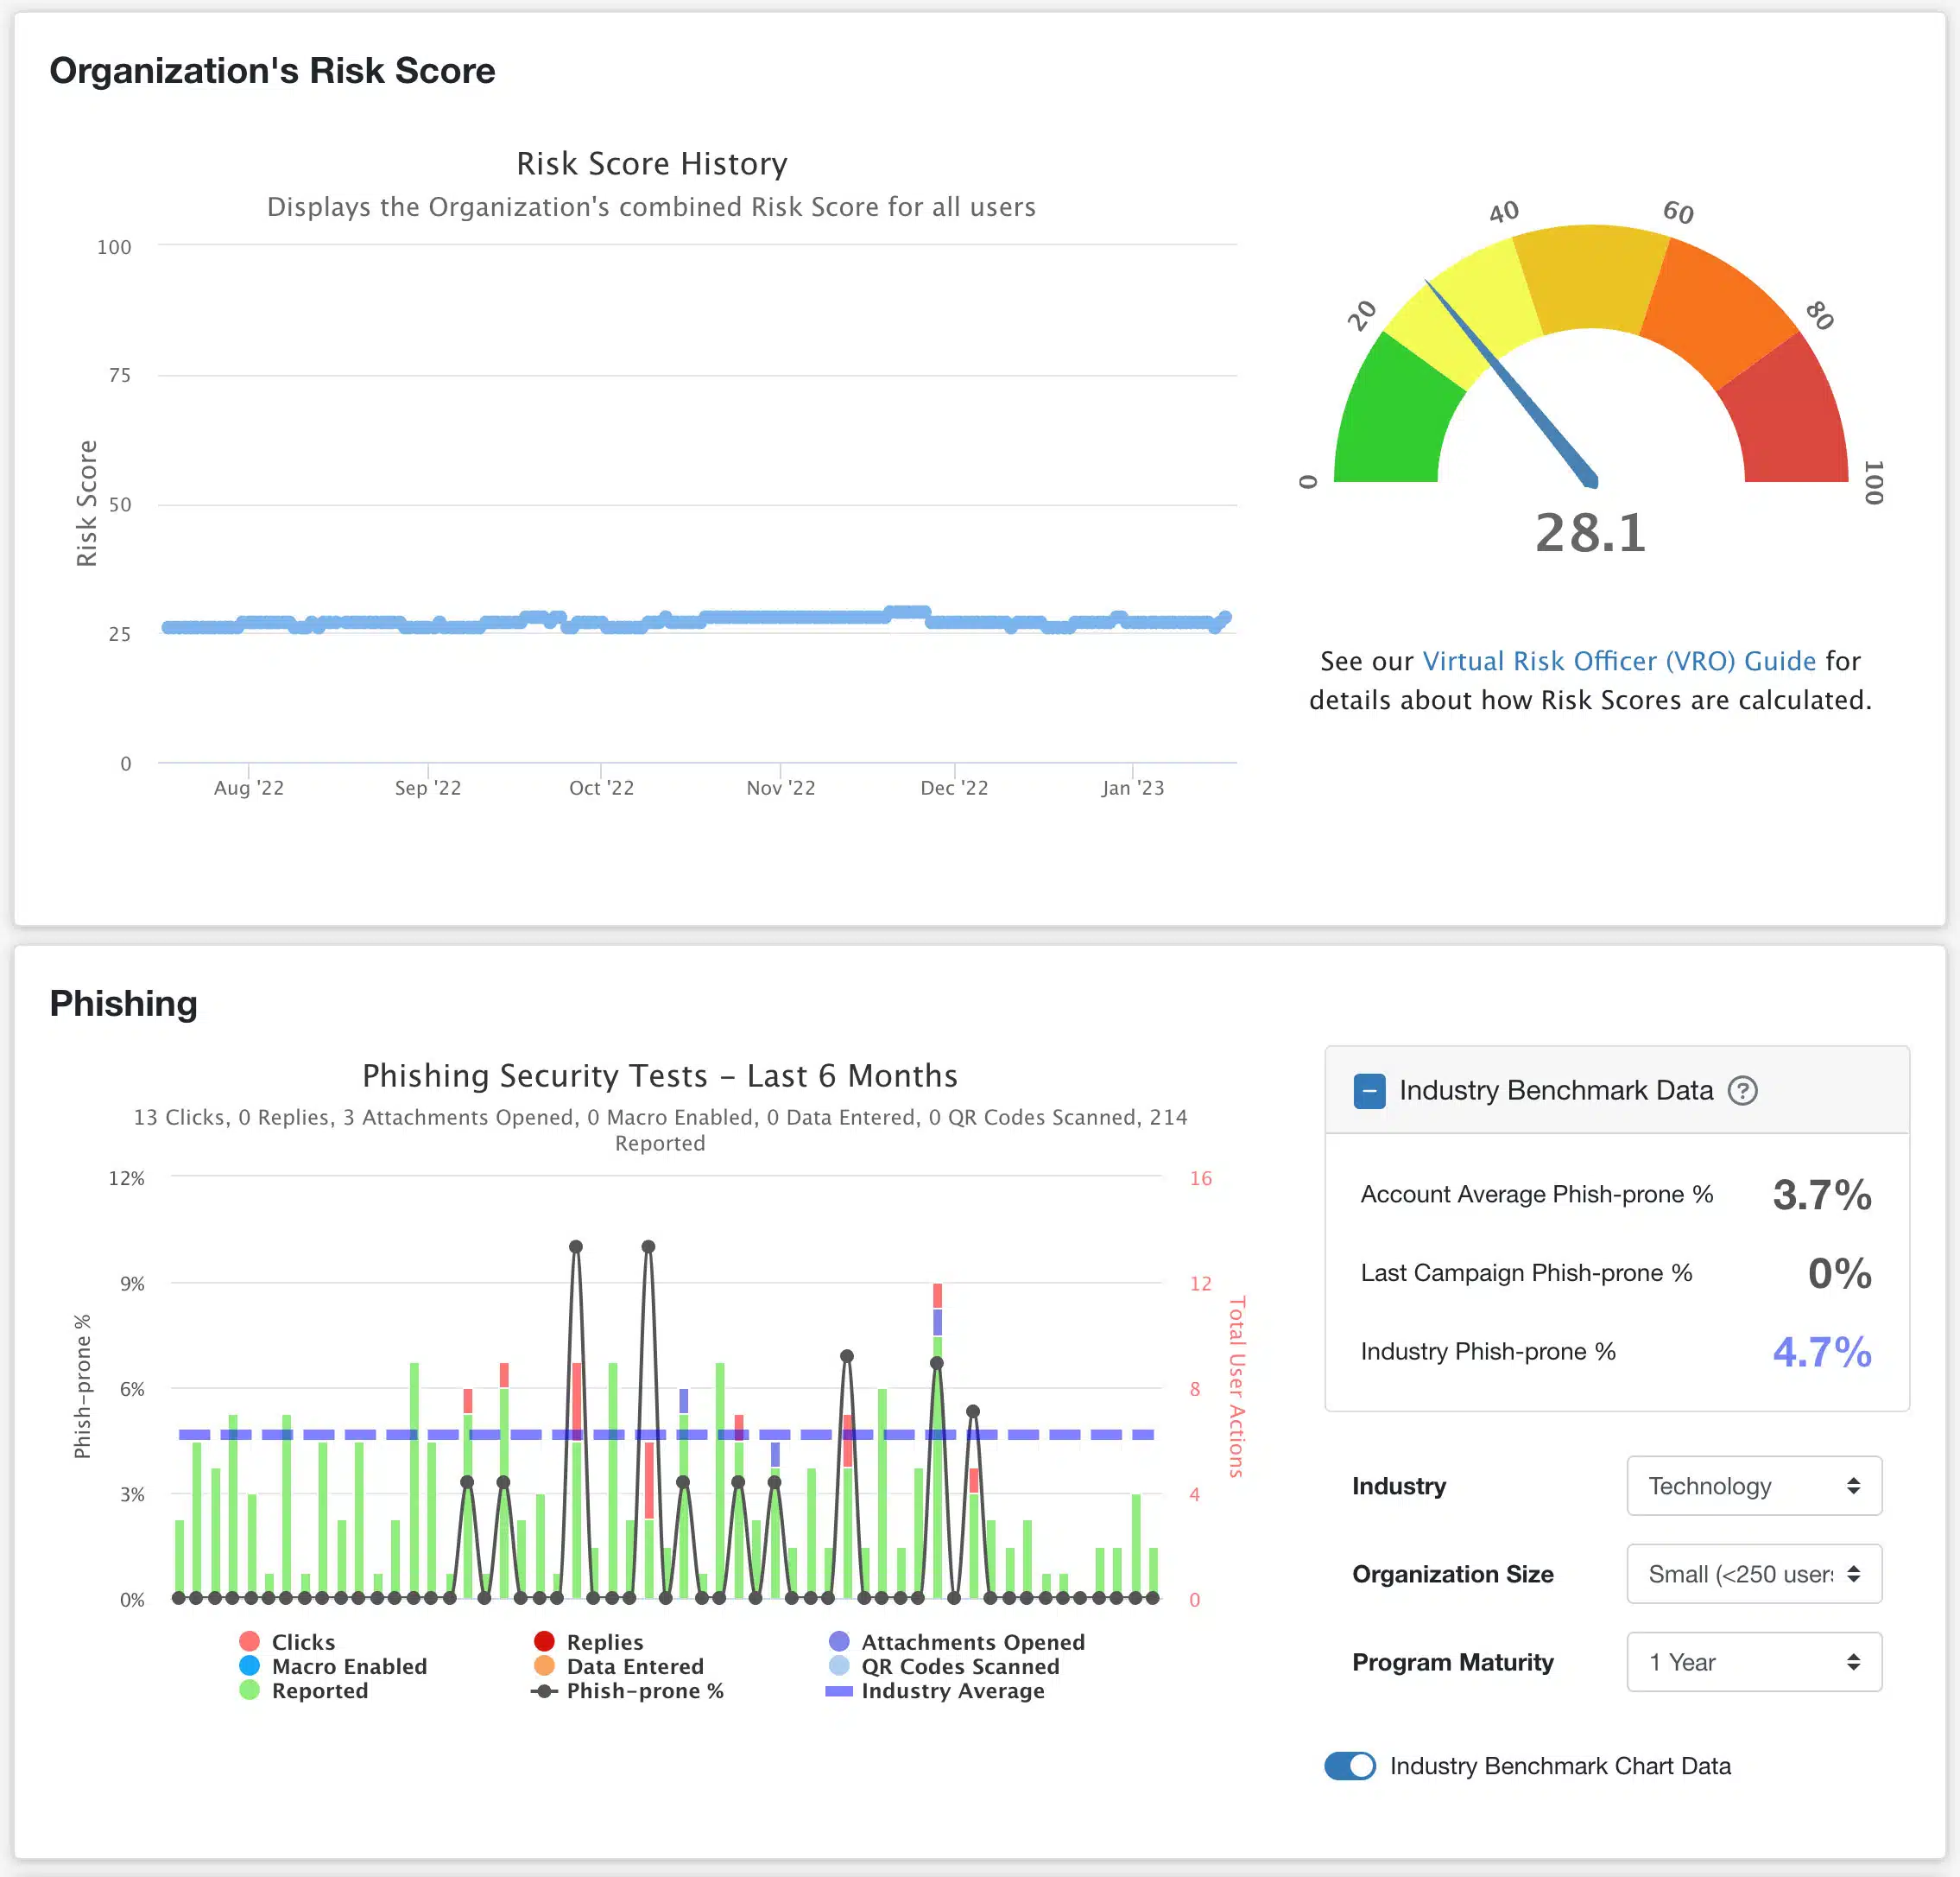Hide Attachments Opened series via legend
This screenshot has height=1877, width=1960.
point(972,1642)
